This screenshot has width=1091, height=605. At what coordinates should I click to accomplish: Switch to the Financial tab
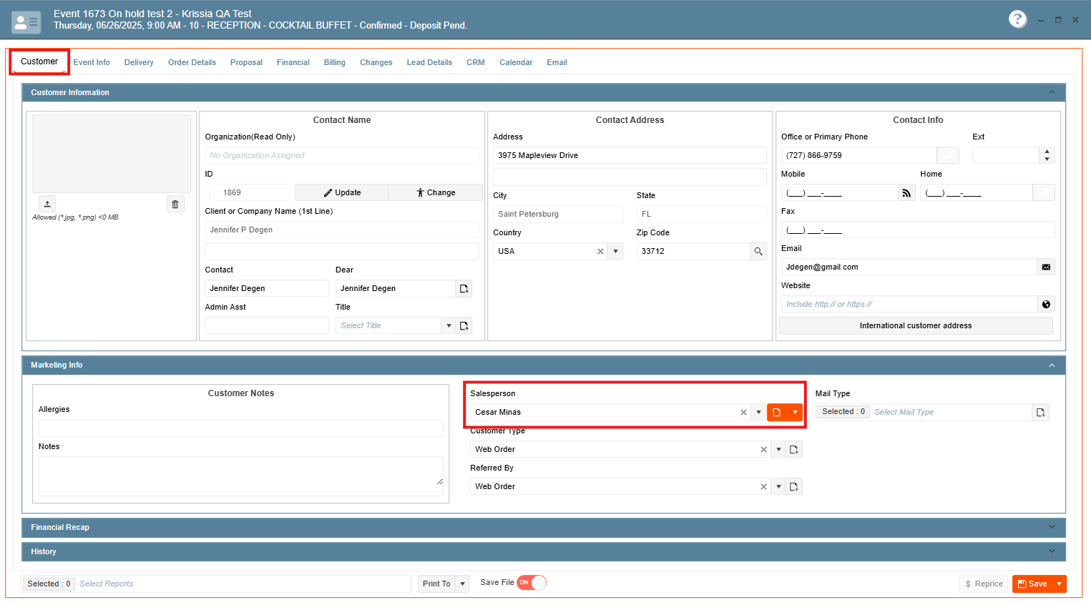(x=293, y=62)
